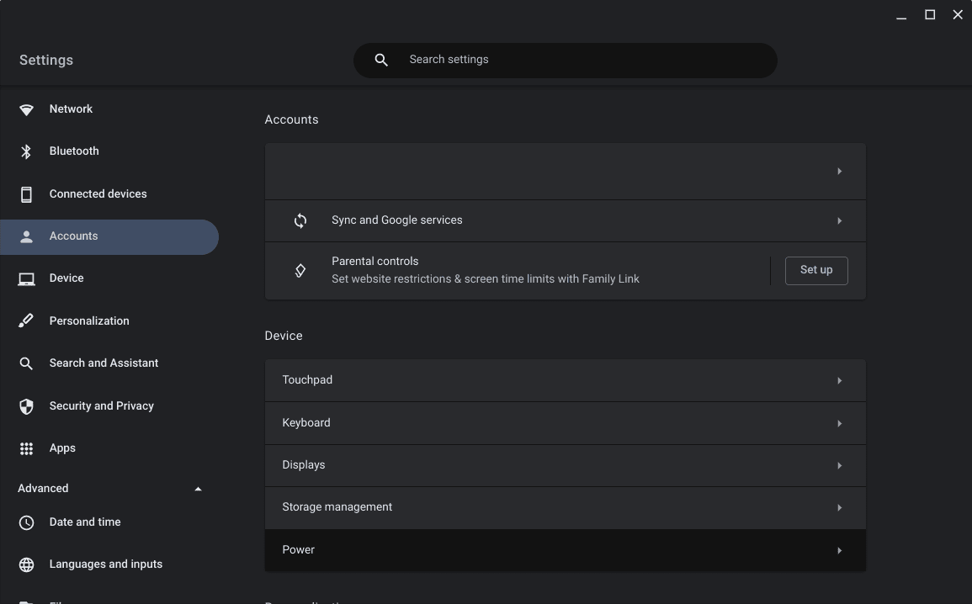Click the Family Link description text
This screenshot has height=604, width=972.
[x=486, y=278]
